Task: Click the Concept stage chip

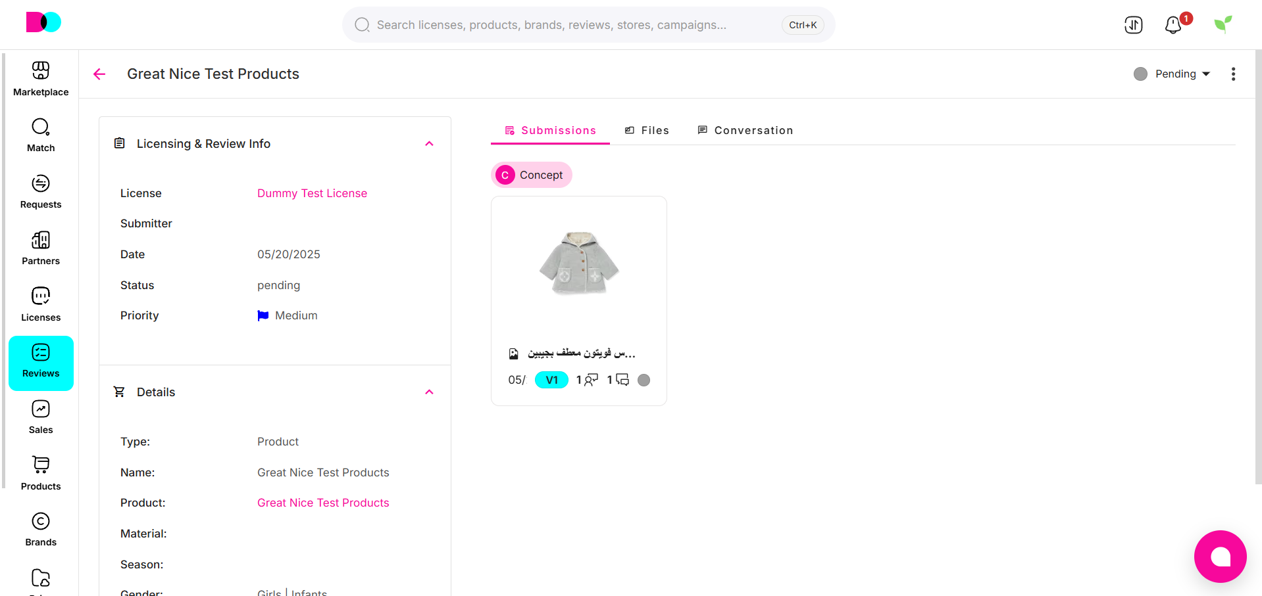Action: coord(532,175)
